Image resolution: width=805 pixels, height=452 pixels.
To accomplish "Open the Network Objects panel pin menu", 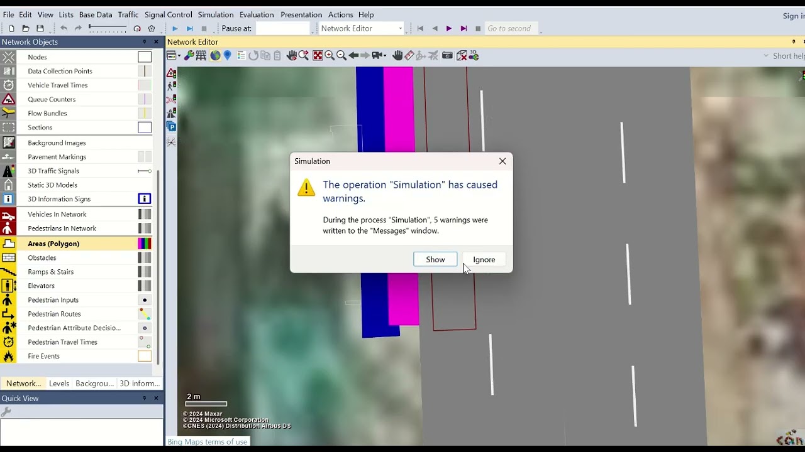I will (x=145, y=42).
